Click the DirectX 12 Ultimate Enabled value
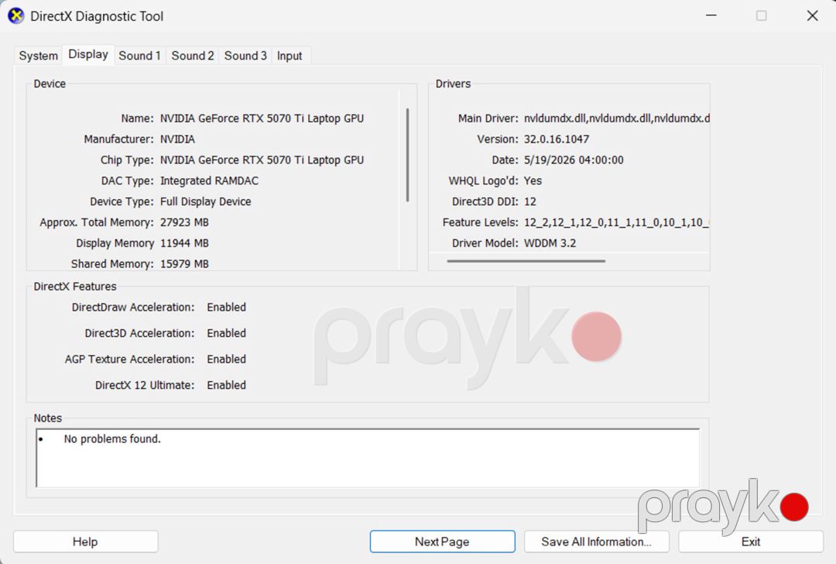Image resolution: width=836 pixels, height=564 pixels. [227, 385]
